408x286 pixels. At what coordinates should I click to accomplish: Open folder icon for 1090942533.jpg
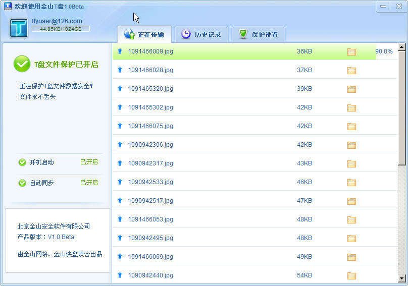coord(351,183)
